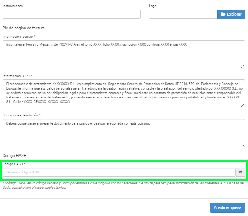Viewport: 248px width, 216px height.
Task: Click the Condiciones devolución text area
Action: (x=124, y=133)
